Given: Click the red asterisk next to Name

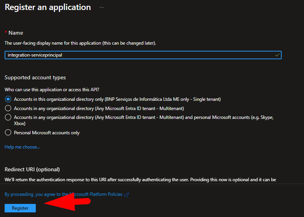Looking at the screenshot, I should click(x=6, y=33).
